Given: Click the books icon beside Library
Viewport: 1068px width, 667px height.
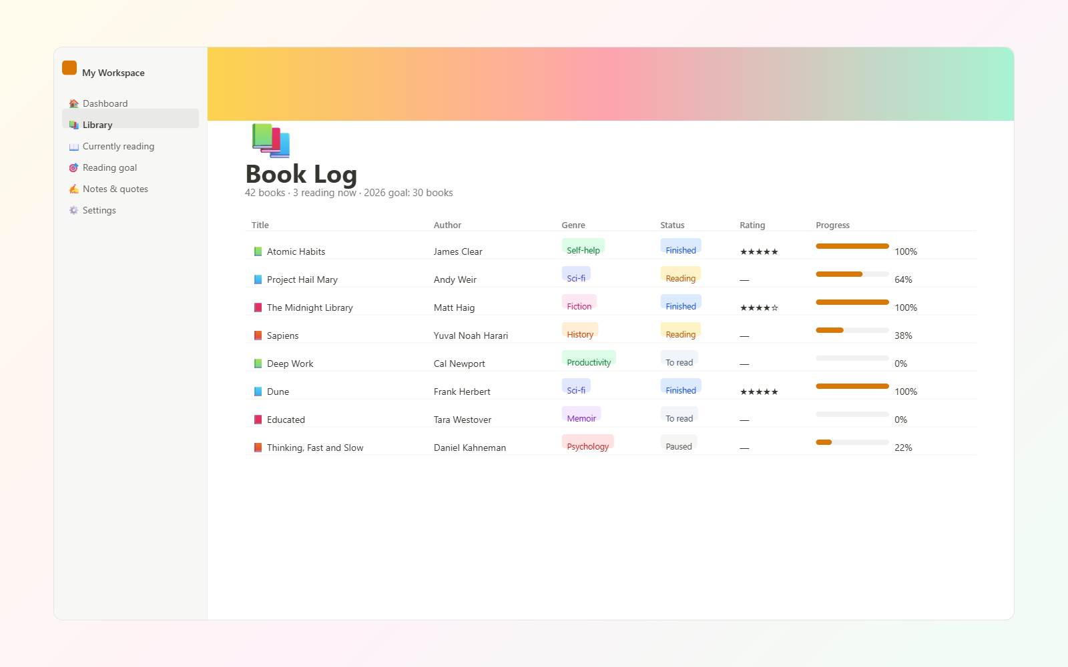Looking at the screenshot, I should (x=74, y=125).
